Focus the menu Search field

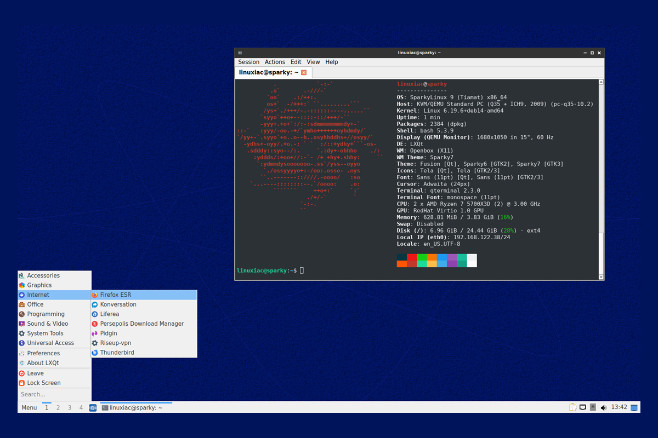[54, 394]
